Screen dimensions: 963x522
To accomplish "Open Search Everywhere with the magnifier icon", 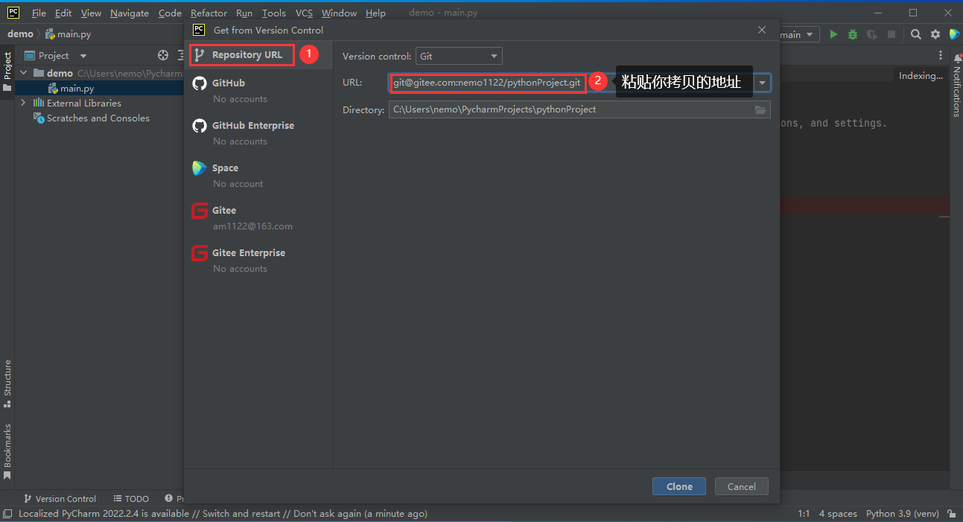I will point(915,34).
